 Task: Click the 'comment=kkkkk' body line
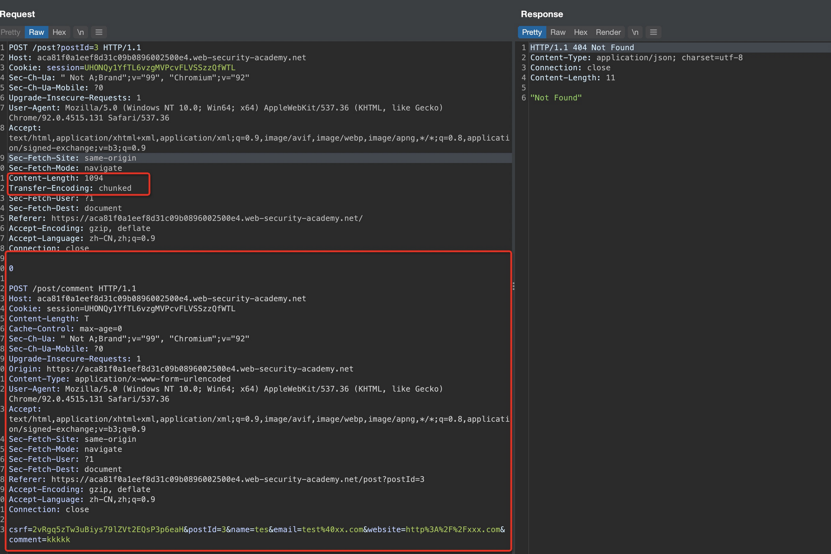39,540
